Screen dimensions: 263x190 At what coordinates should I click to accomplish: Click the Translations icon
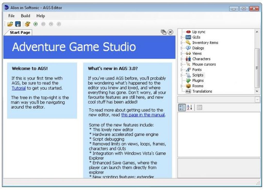tap(188, 92)
